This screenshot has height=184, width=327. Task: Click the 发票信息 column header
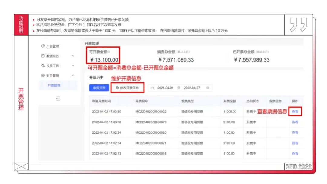coord(275,101)
